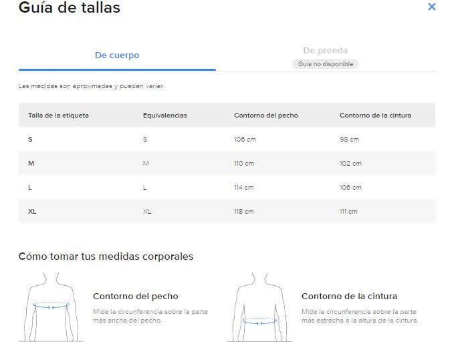This screenshot has height=364, width=462.
Task: Click the Contorno del pecho instruction heading
Action: (136, 297)
